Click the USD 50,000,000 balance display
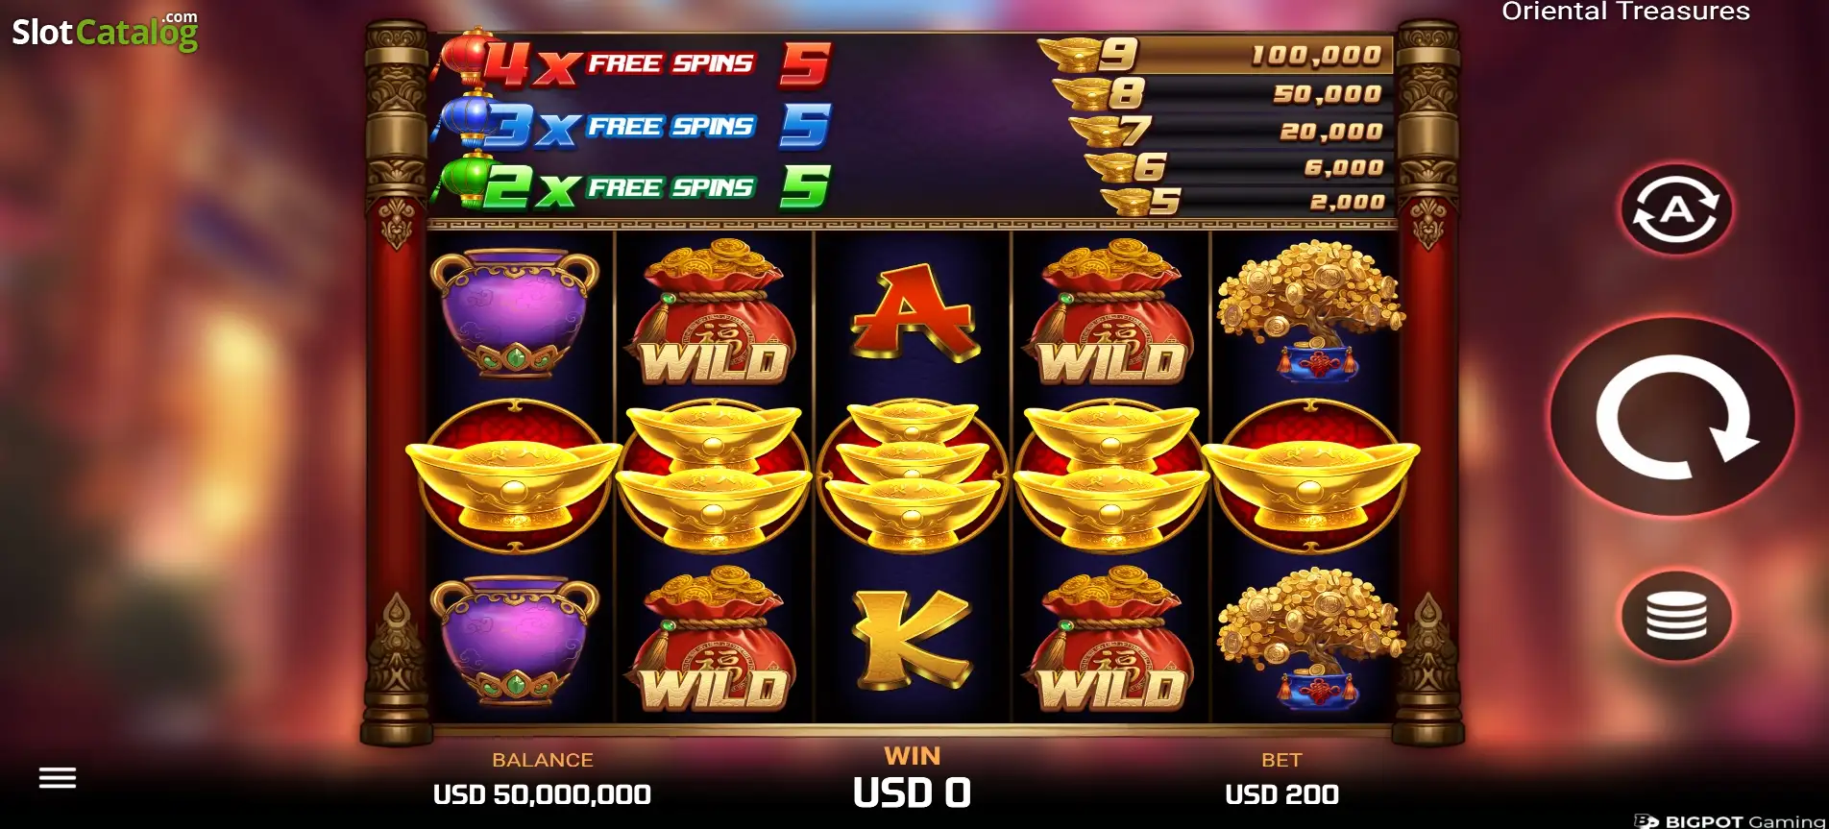 point(542,794)
